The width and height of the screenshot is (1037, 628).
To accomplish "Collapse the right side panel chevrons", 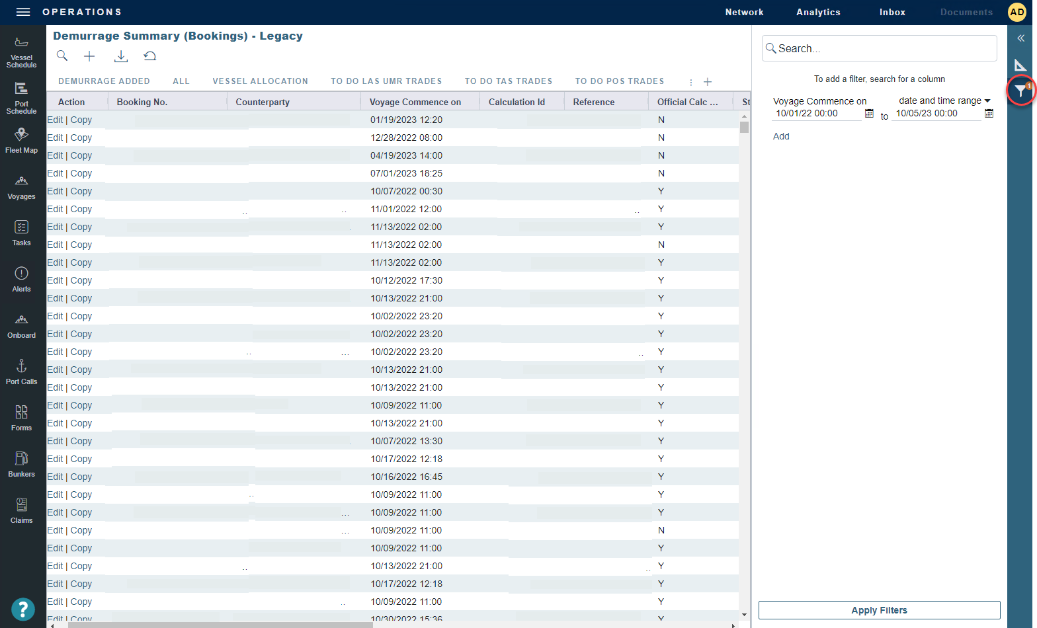I will tap(1020, 38).
